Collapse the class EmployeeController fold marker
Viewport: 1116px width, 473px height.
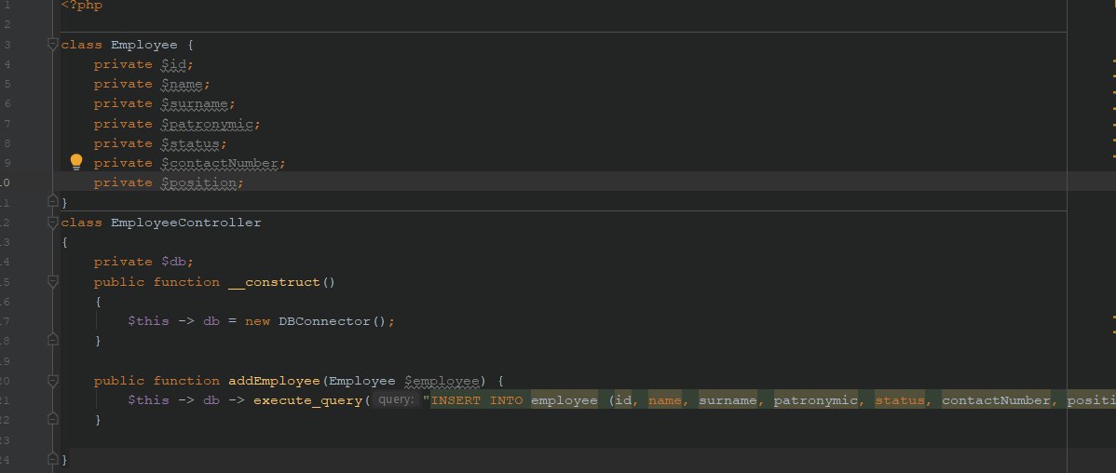click(x=52, y=222)
